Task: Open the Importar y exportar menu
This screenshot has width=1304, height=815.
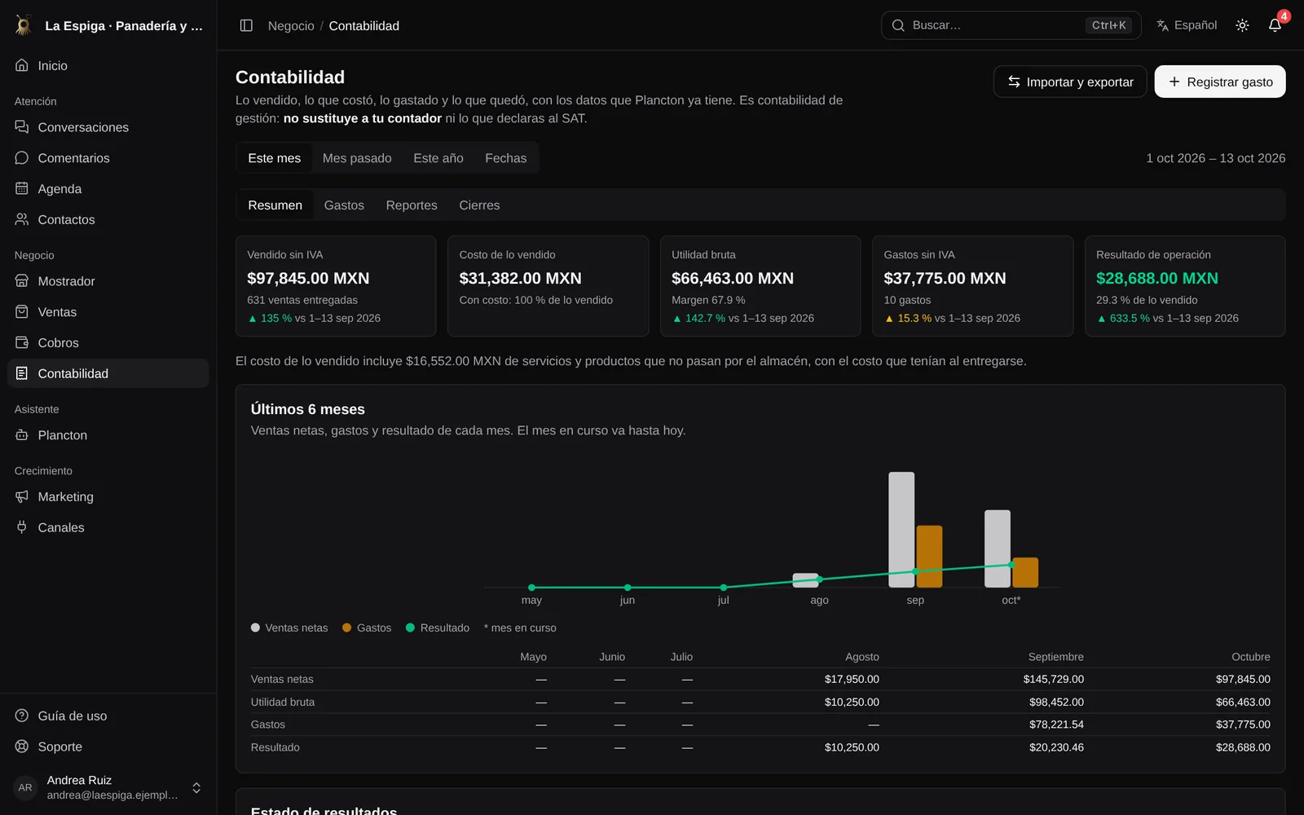Action: (x=1069, y=81)
